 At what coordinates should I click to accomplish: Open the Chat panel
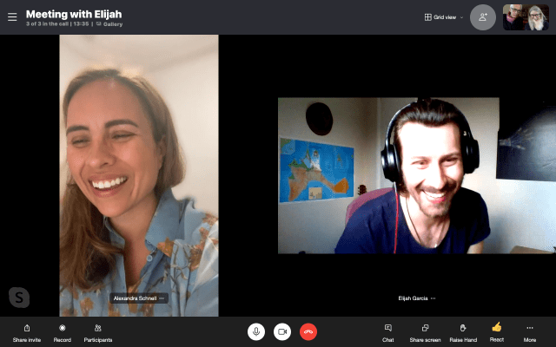[x=387, y=328]
